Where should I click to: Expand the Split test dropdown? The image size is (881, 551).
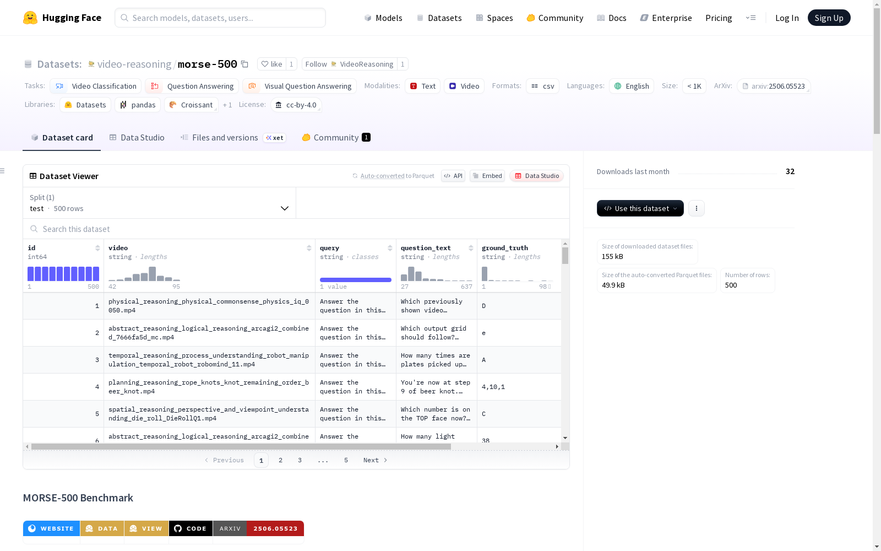tap(159, 203)
